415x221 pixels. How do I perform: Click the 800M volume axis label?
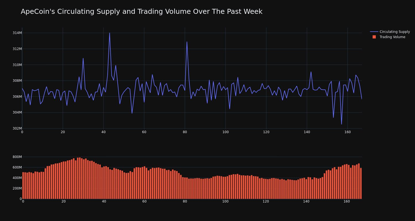[17, 157]
